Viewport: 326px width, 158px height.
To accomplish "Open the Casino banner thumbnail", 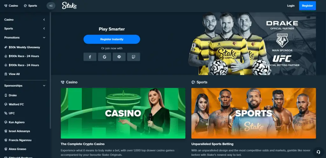I will click(x=123, y=113).
